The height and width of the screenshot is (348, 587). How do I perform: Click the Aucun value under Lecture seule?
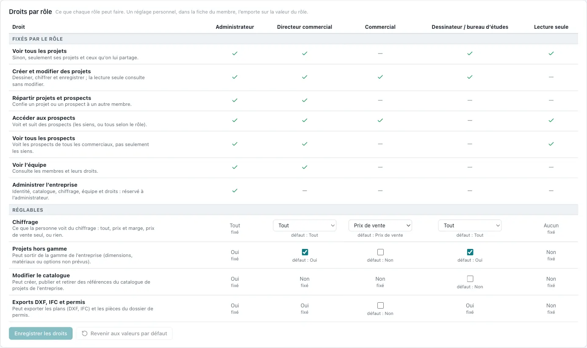tap(551, 226)
